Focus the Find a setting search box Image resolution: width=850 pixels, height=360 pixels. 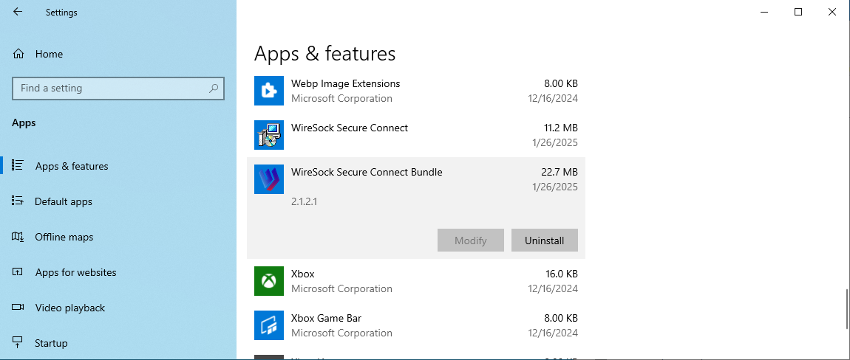(x=118, y=89)
